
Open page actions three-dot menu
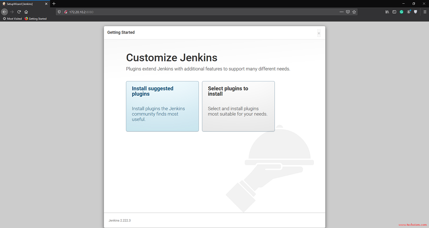(341, 12)
